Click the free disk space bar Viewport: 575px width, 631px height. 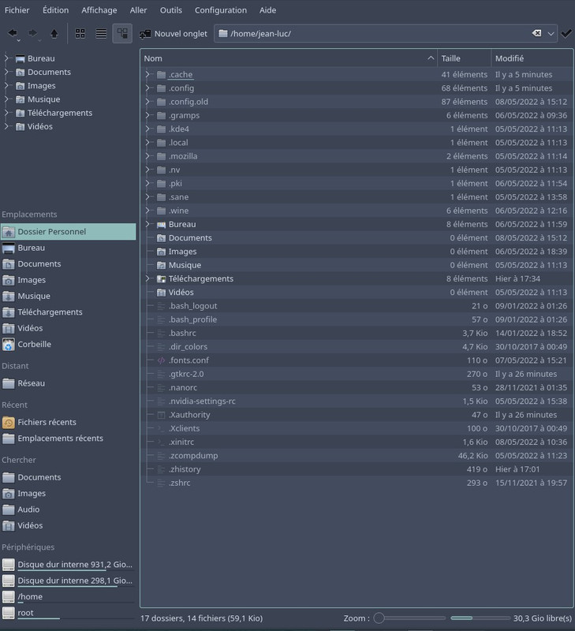(x=480, y=618)
